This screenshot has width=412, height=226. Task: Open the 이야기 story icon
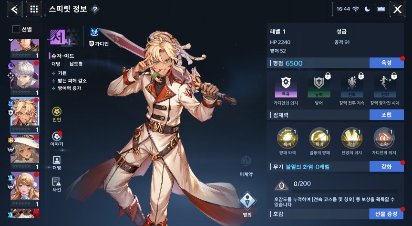[x=57, y=139]
